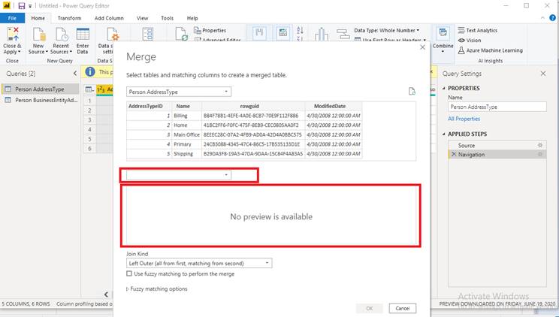Click the Enter Data table icon

pos(83,35)
